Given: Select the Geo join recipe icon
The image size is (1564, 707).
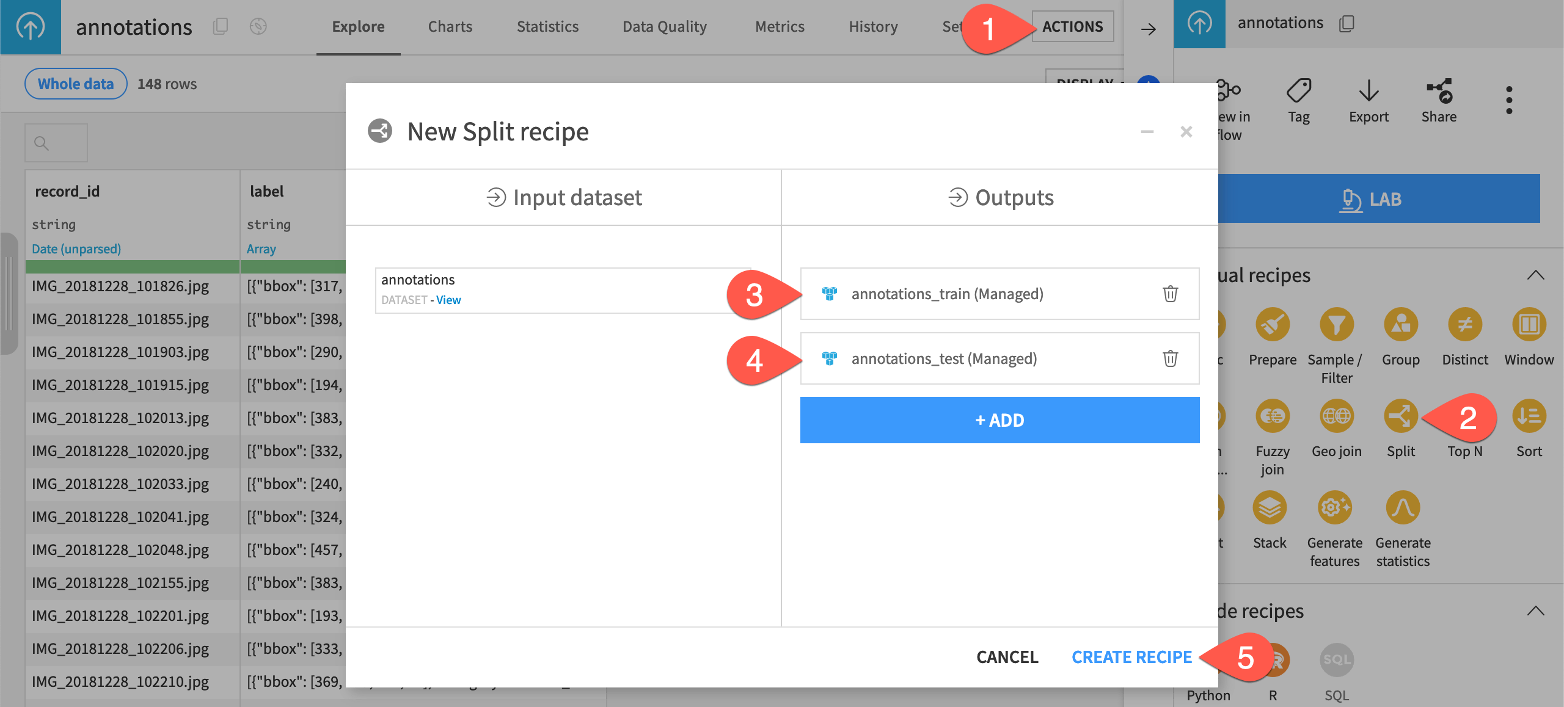Looking at the screenshot, I should pos(1337,416).
